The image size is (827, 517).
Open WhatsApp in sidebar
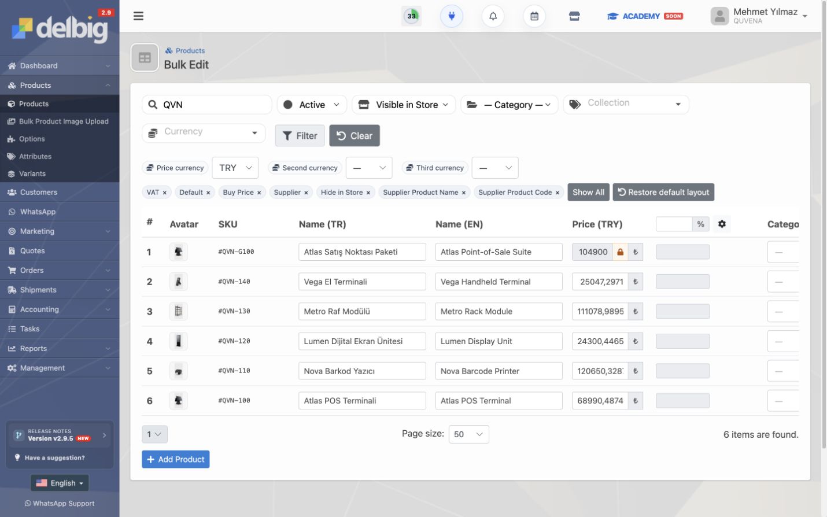pos(60,212)
